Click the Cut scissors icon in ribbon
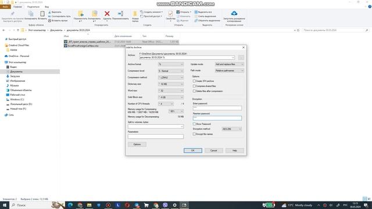This screenshot has height=209, width=372. (x=50, y=12)
